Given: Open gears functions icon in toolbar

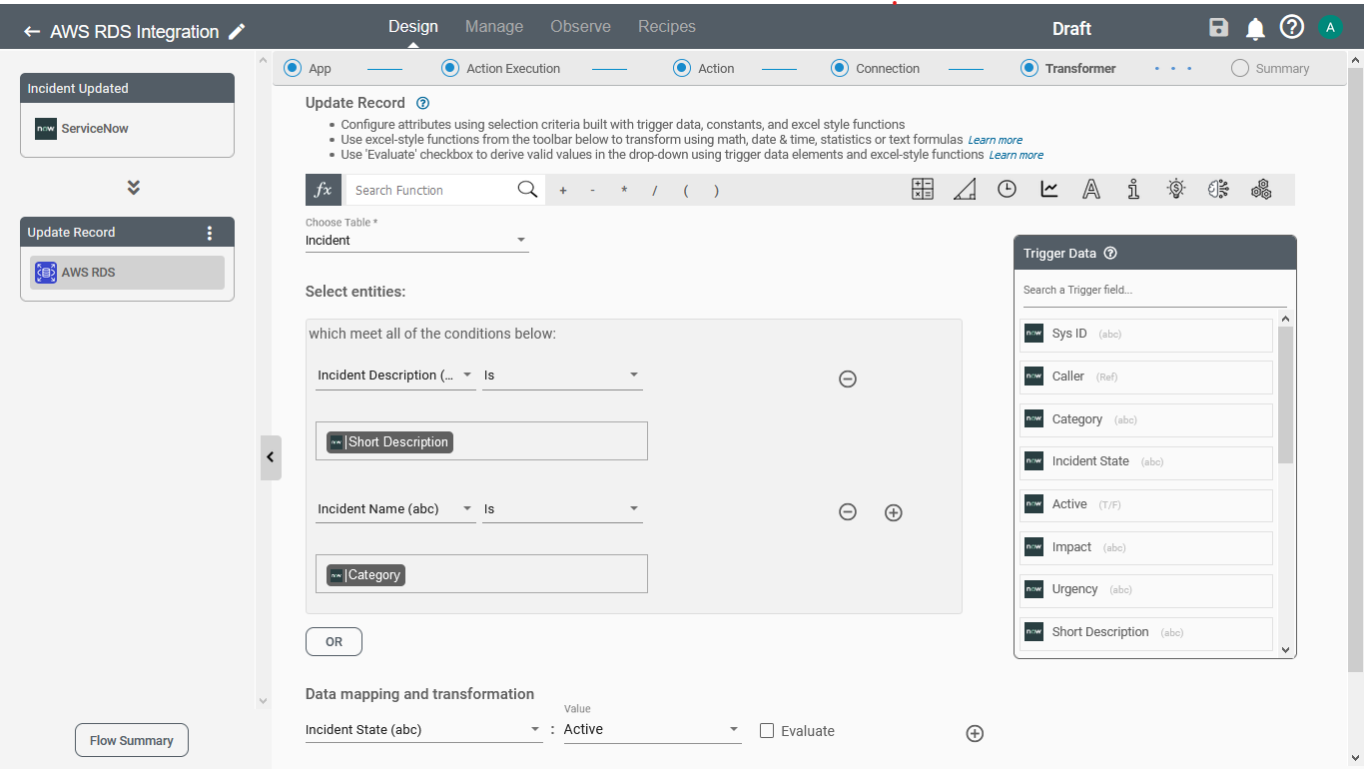Looking at the screenshot, I should tap(1261, 190).
